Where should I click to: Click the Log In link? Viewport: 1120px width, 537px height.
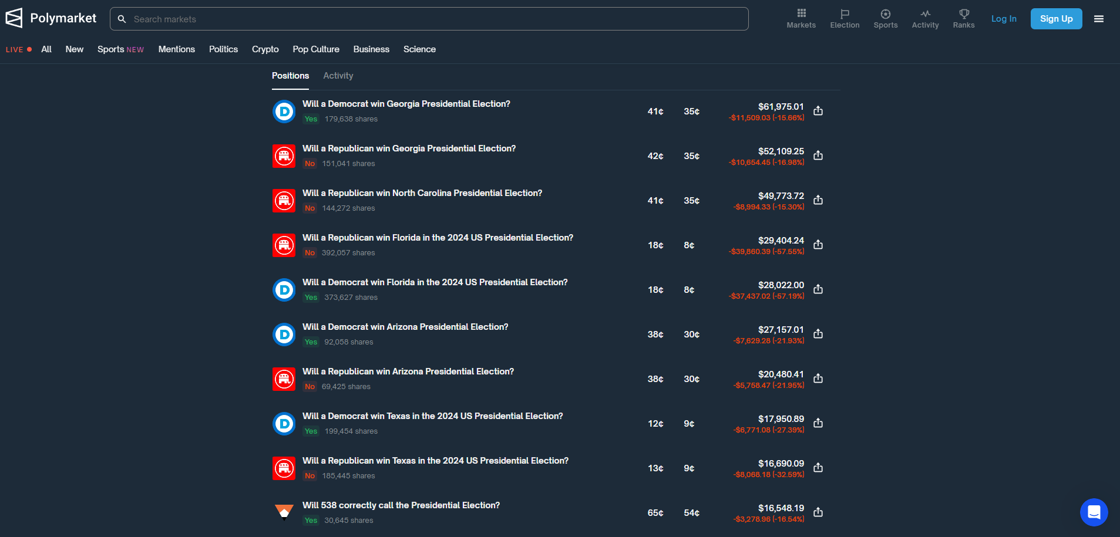[x=1004, y=19]
